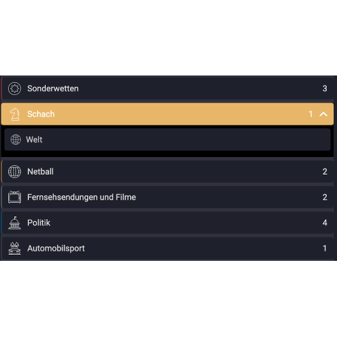Click the Politik event count 4
This screenshot has width=337, height=337.
[325, 222]
